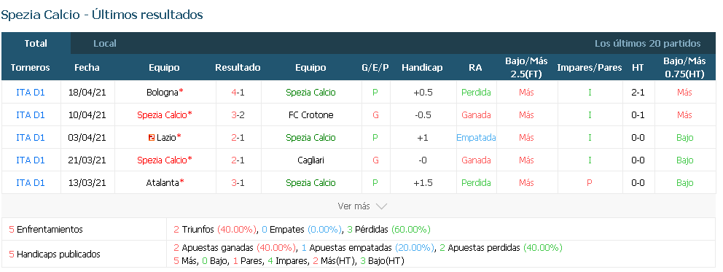The height and width of the screenshot is (272, 723).
Task: Click Spezia Calcio in the 10/04/21 row
Action: click(162, 114)
